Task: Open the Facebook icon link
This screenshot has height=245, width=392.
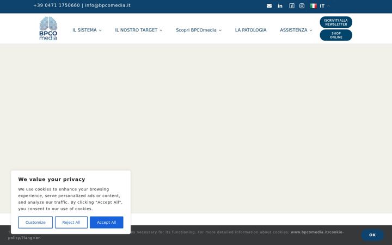Action: pos(291,6)
